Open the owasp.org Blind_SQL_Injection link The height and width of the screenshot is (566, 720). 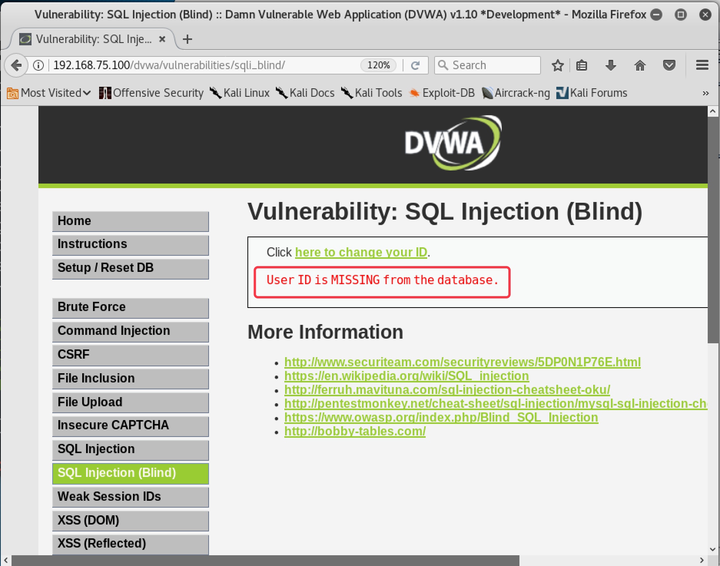point(441,417)
